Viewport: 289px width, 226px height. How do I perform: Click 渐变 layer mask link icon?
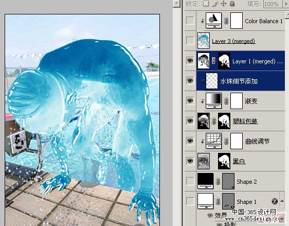[x=226, y=101]
